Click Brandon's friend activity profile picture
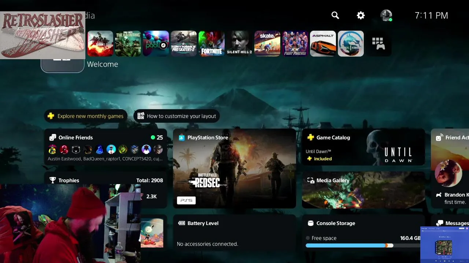Viewport: 469px width, 263px height. pyautogui.click(x=448, y=174)
